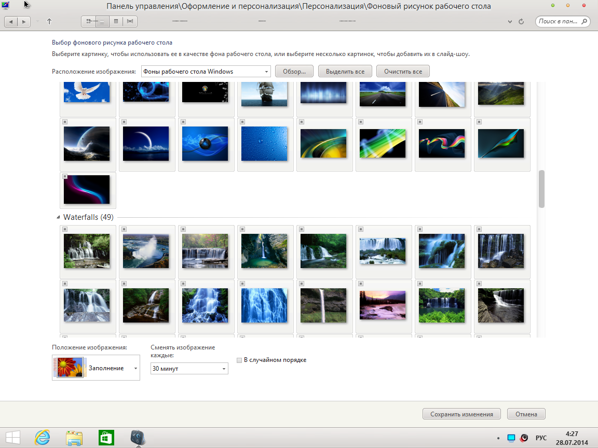Open the network tray icon

pyautogui.click(x=511, y=438)
